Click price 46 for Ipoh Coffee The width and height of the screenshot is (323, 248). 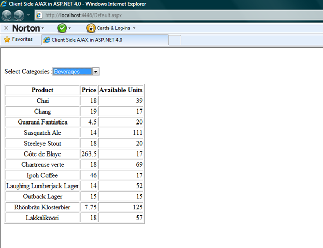tap(89, 175)
